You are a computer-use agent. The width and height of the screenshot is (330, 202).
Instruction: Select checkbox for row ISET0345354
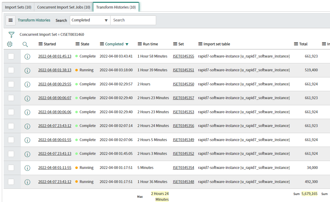coord(11,168)
